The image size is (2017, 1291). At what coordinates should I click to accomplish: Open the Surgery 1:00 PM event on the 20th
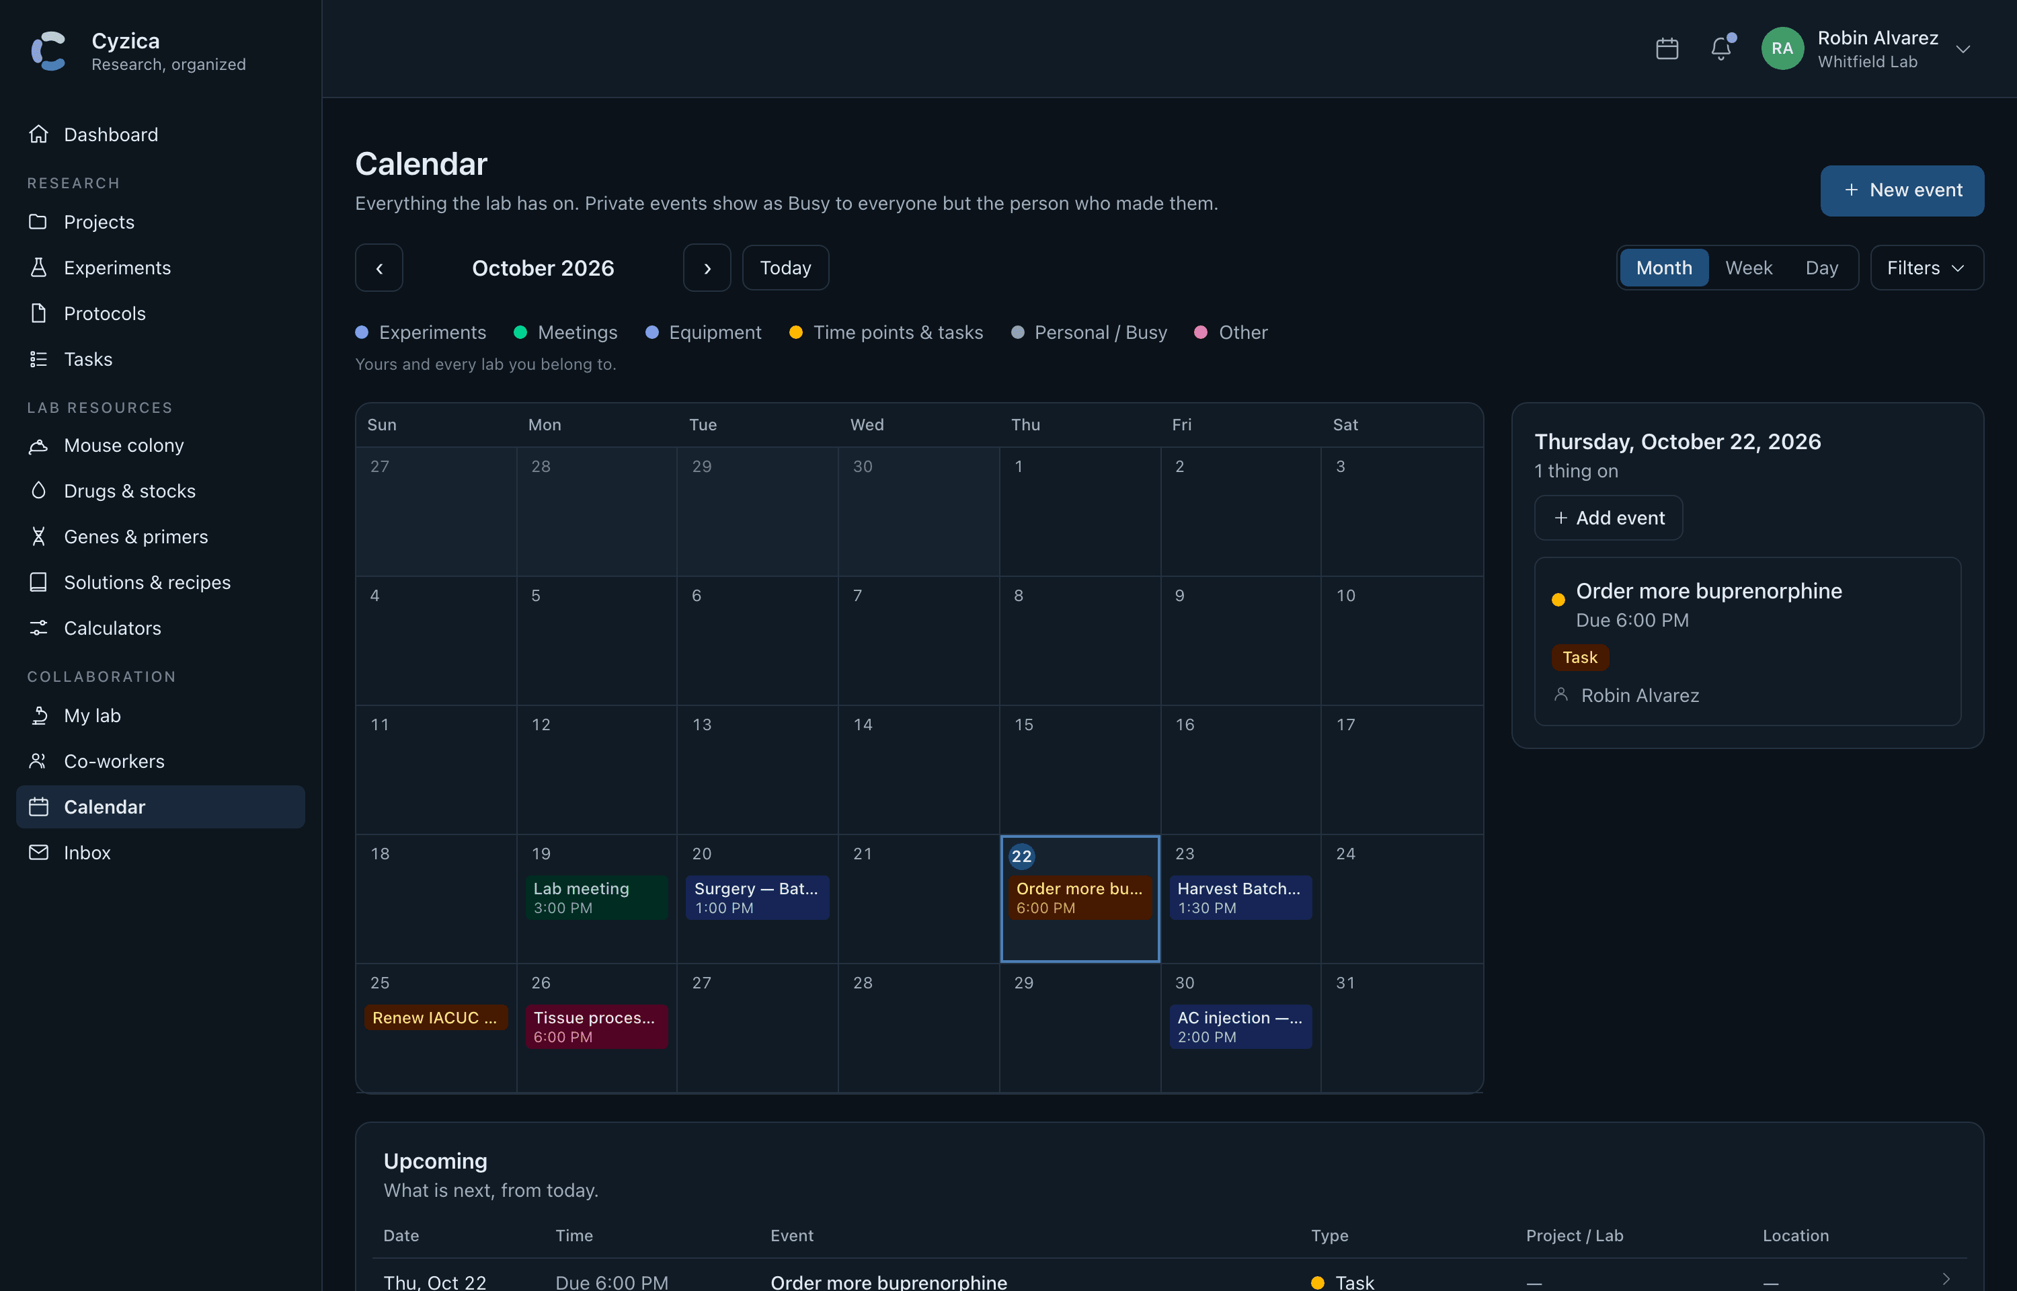click(x=758, y=898)
